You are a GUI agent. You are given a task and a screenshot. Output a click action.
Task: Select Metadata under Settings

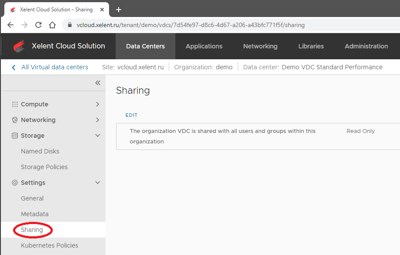tap(35, 214)
